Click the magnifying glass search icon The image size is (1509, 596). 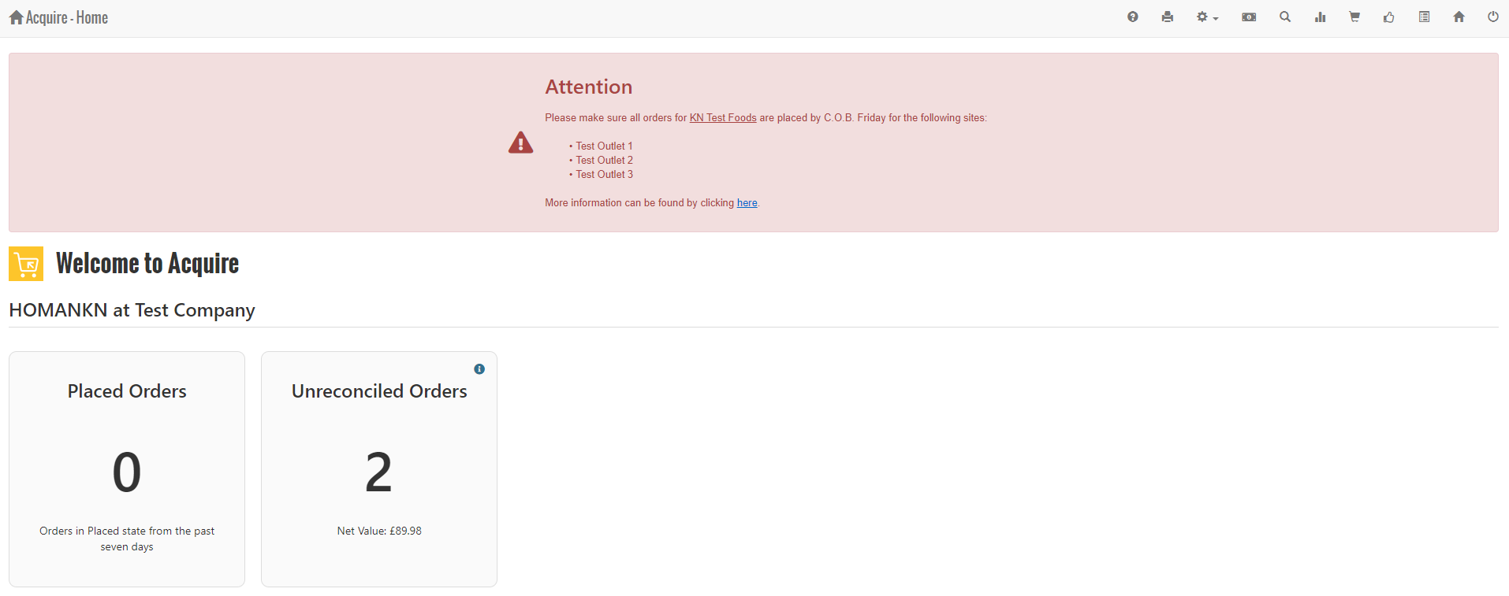[1285, 17]
